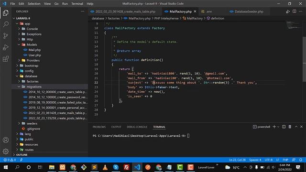Open the Selection menu
Image resolution: width=306 pixels, height=172 pixels.
coord(34,3)
